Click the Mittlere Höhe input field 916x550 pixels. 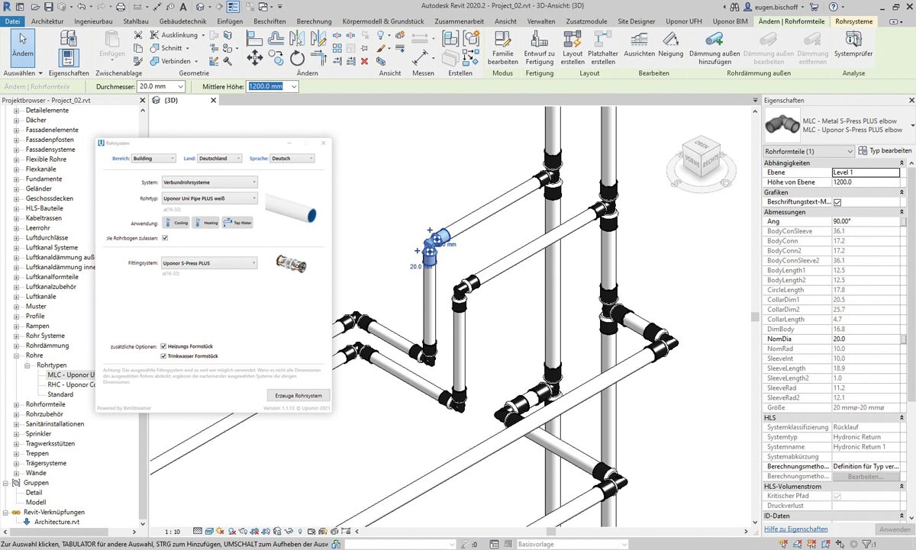pyautogui.click(x=265, y=86)
